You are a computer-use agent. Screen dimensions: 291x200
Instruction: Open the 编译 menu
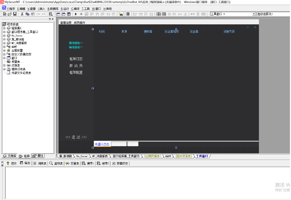(75, 8)
